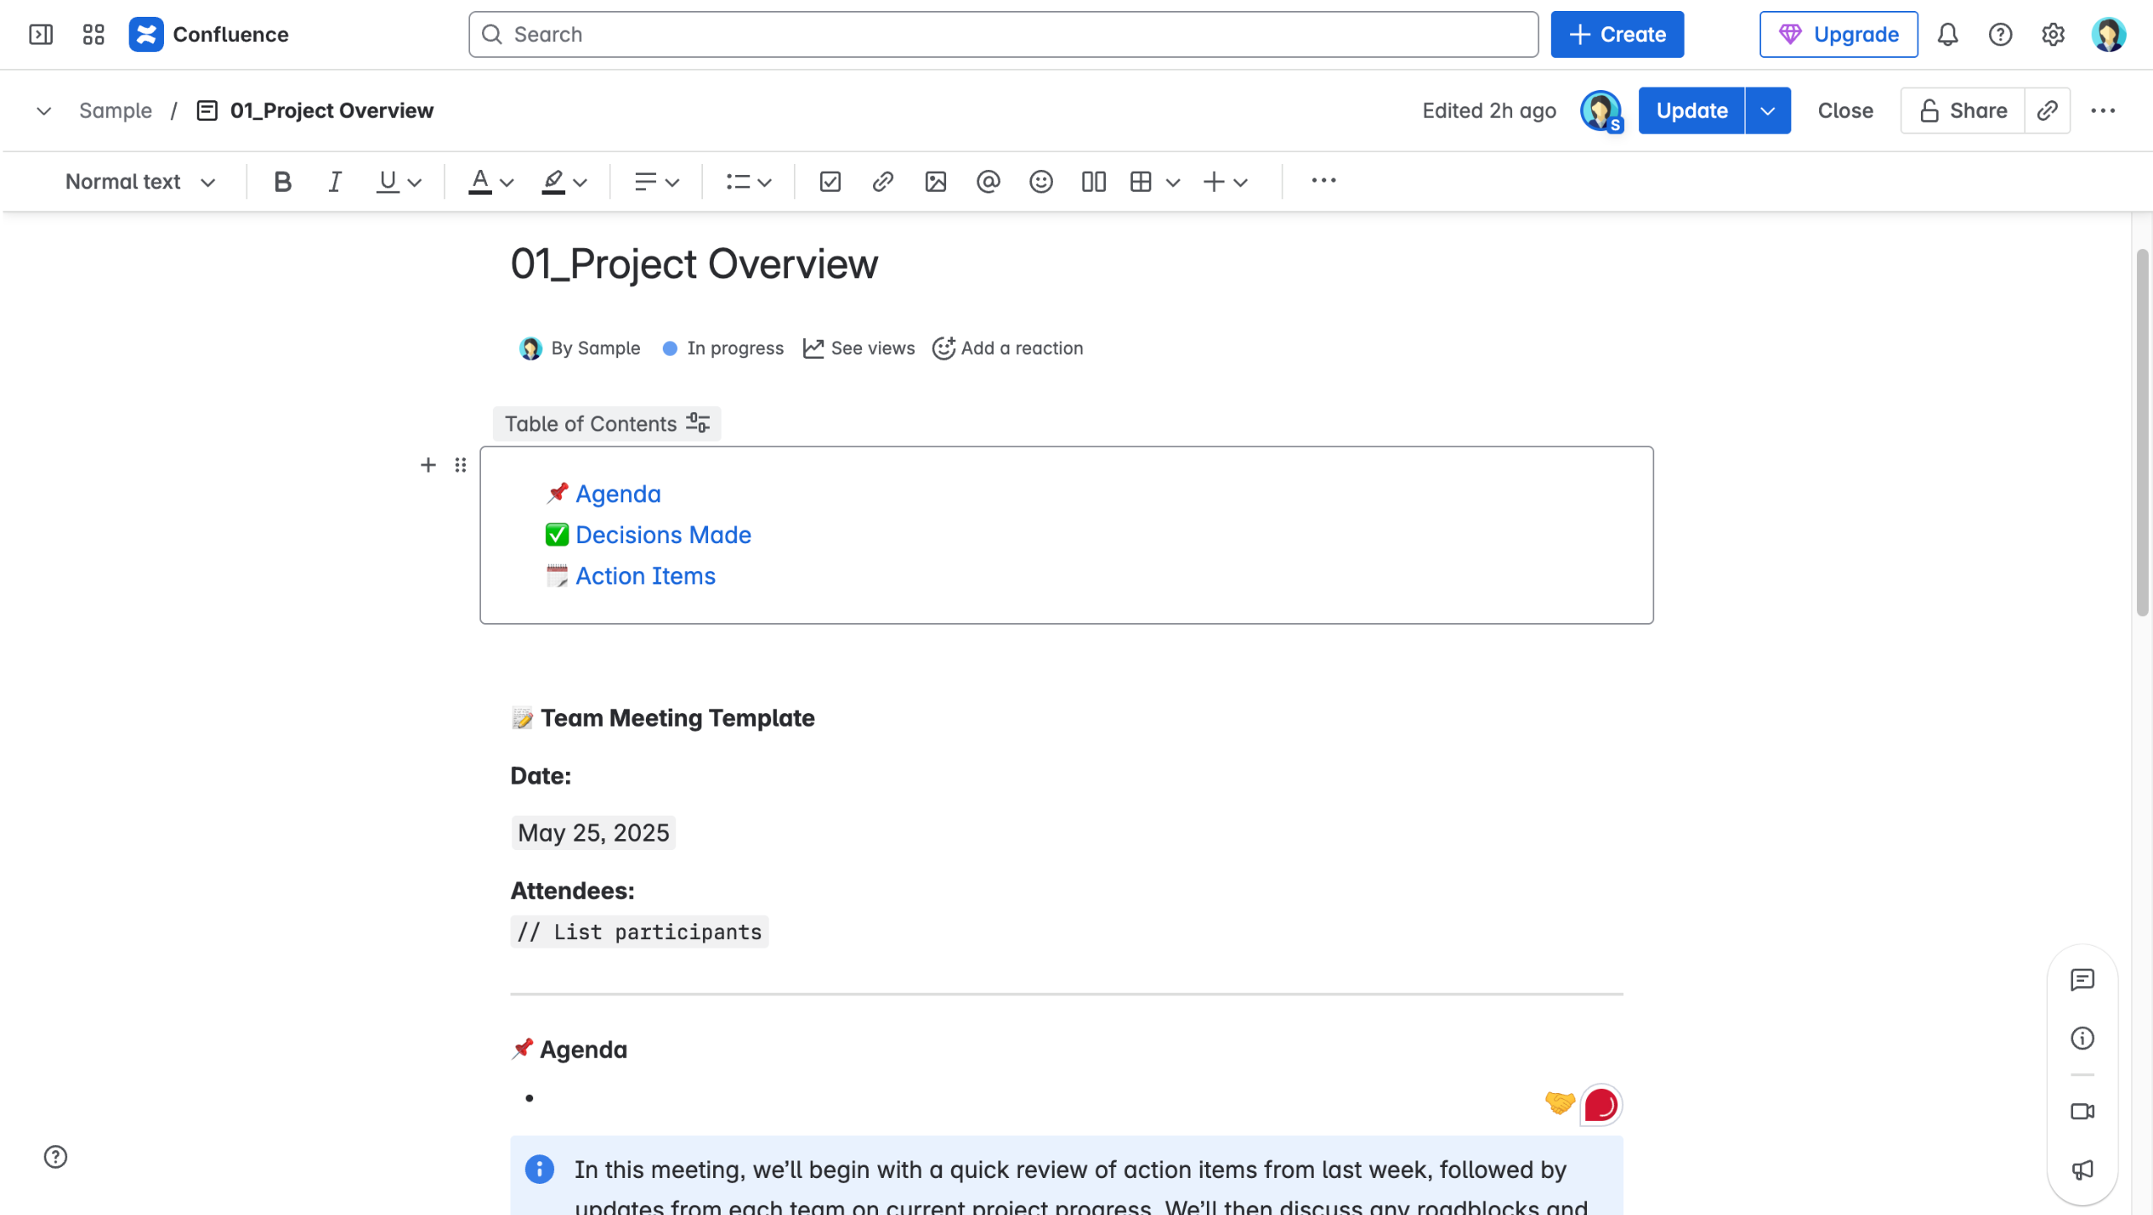Insert a two-column layout

1093,182
